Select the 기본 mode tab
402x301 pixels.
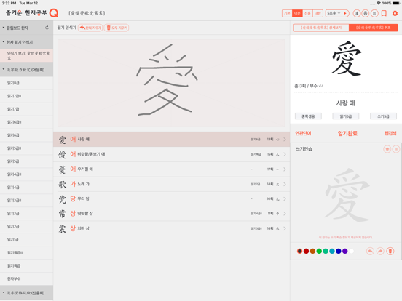[x=287, y=13]
